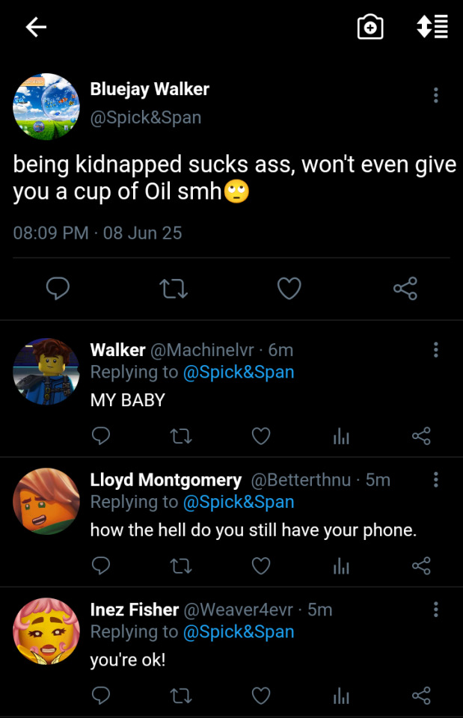This screenshot has height=718, width=463.
Task: Open more options for Bluejay Walker's tweet
Action: click(x=435, y=95)
